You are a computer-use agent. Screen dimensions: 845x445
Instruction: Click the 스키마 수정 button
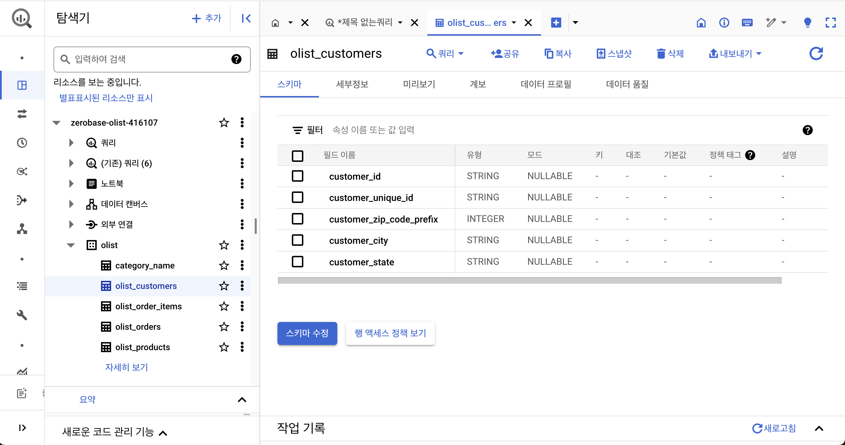pyautogui.click(x=307, y=333)
